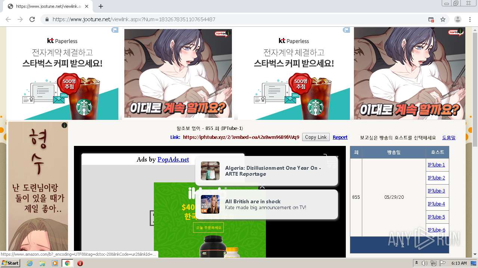This screenshot has width=478, height=268.
Task: Click the 6:13 AM system clock
Action: tap(459, 263)
